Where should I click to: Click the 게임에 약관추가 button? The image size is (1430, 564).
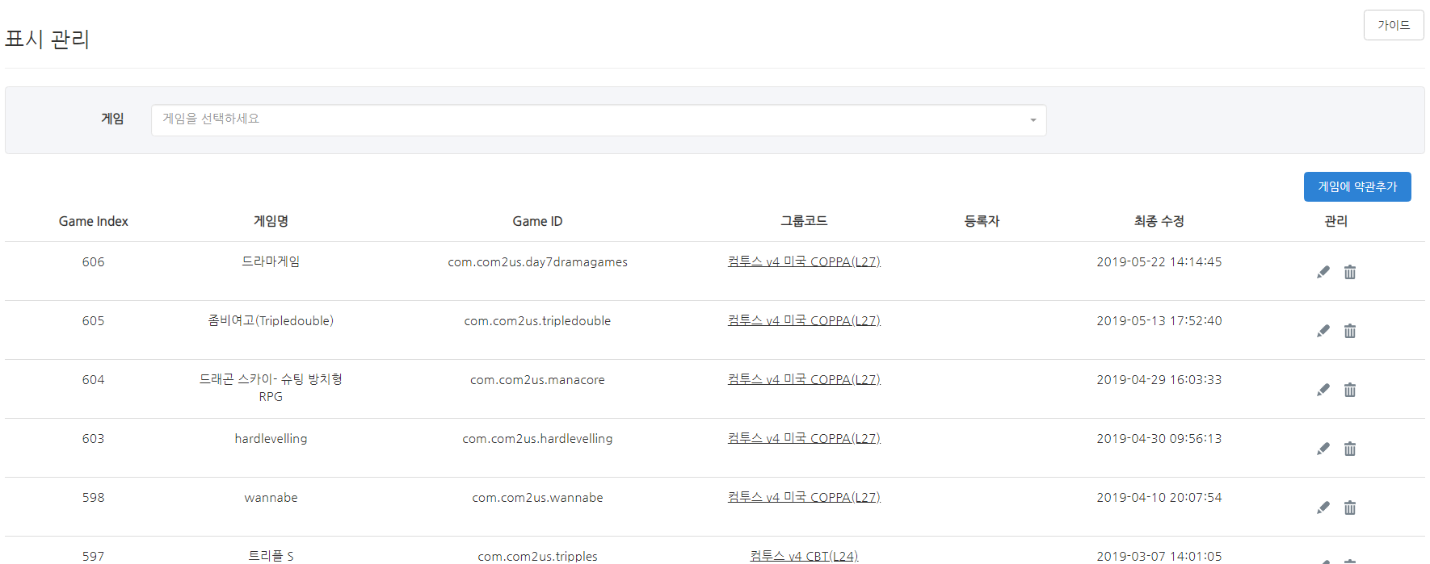pyautogui.click(x=1357, y=186)
